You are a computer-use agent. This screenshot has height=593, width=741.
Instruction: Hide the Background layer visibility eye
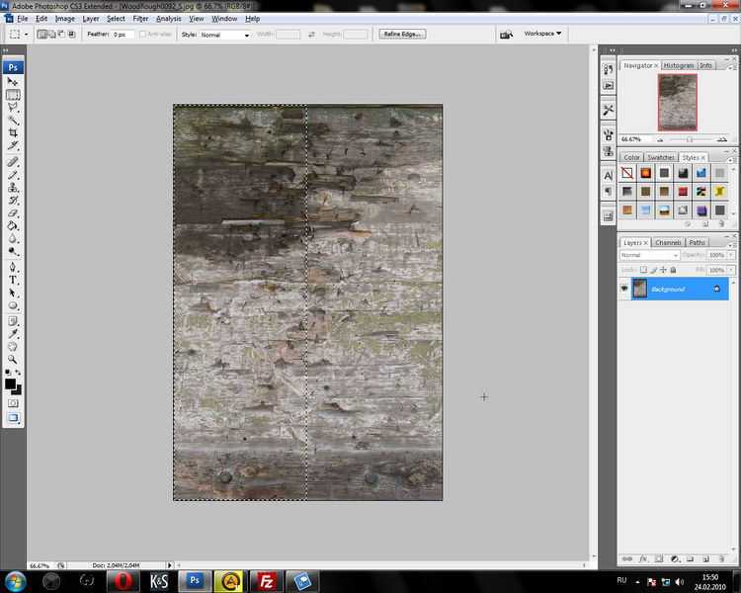(624, 289)
